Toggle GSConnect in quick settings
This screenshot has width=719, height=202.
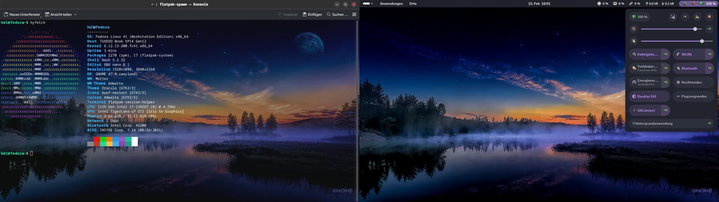point(645,110)
